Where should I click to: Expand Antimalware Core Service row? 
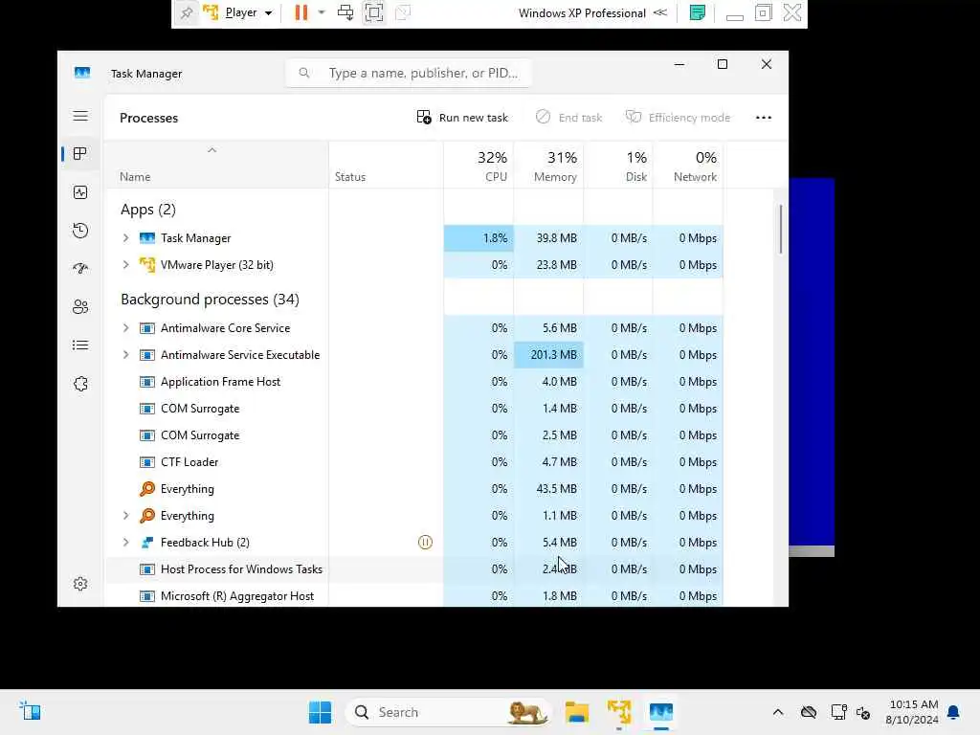pos(125,328)
